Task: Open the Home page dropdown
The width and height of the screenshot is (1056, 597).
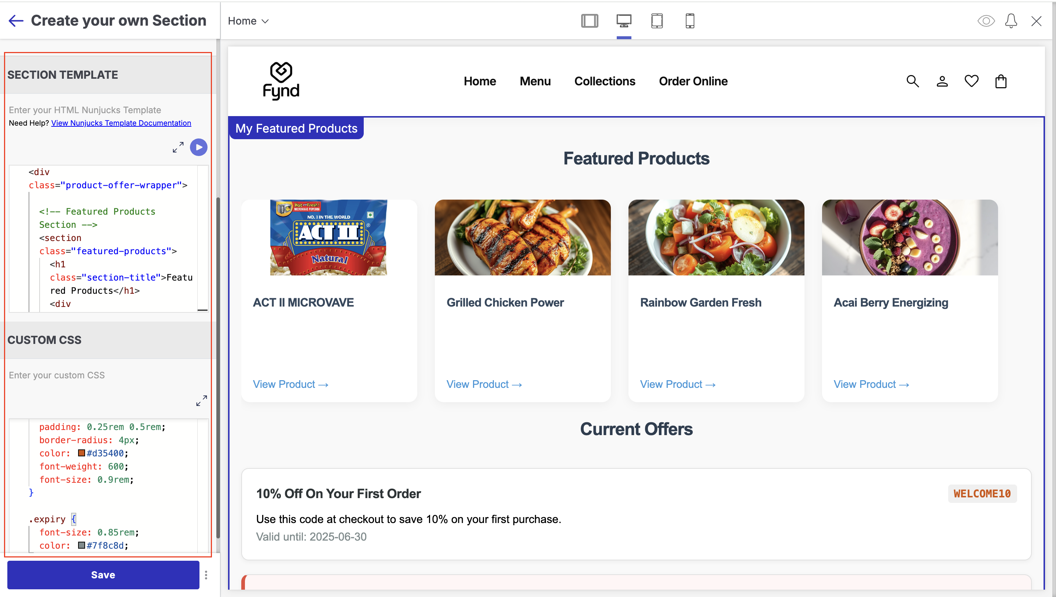Action: (x=248, y=21)
